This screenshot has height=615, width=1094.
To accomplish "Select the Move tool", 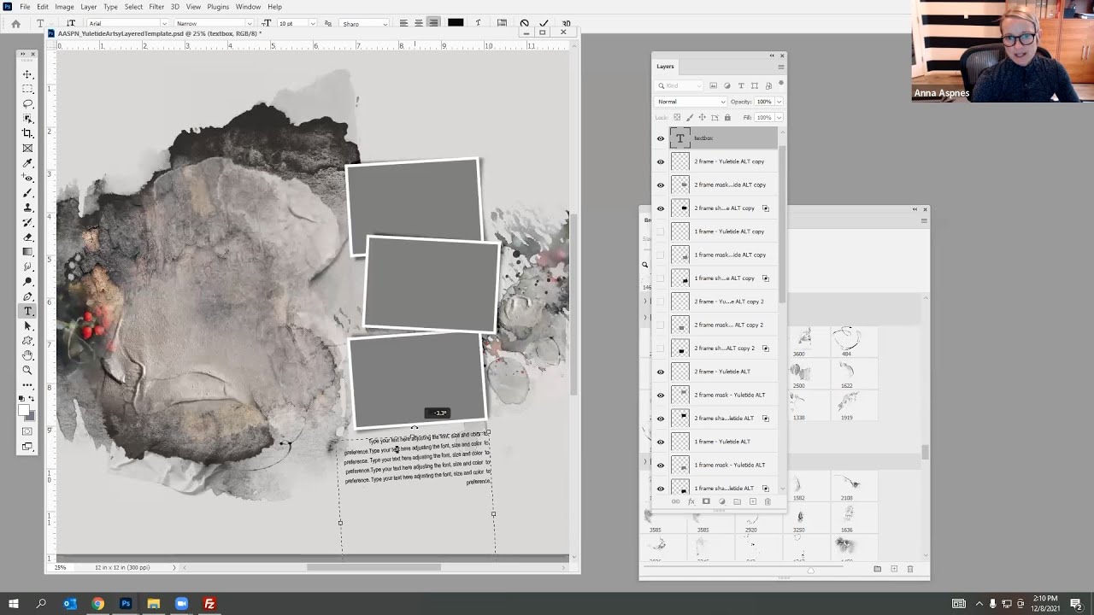I will coord(28,74).
